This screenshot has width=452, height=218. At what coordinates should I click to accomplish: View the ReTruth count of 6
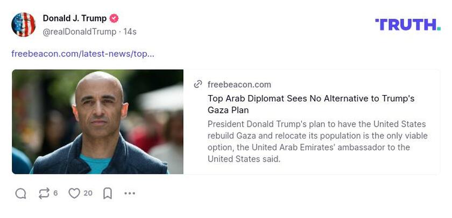pos(55,193)
